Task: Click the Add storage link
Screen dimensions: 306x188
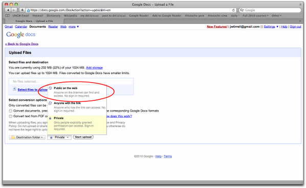Action: point(94,68)
